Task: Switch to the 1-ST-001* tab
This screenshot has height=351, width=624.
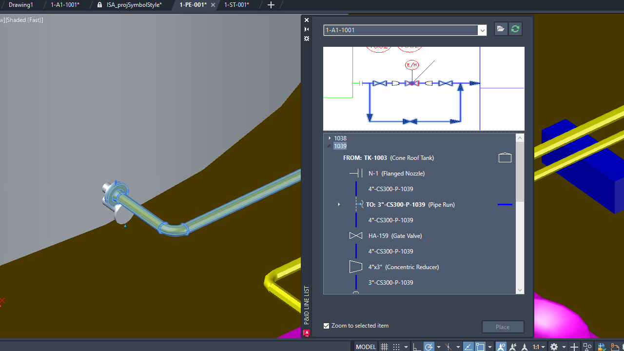Action: [236, 5]
